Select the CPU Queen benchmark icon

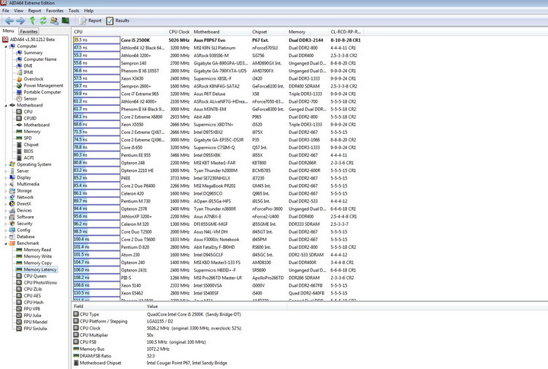click(x=19, y=276)
